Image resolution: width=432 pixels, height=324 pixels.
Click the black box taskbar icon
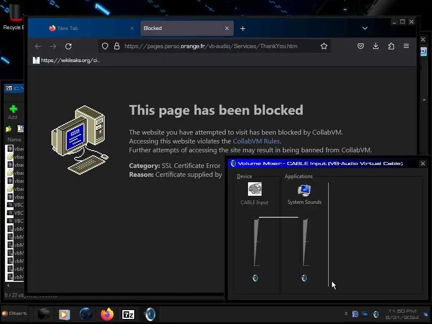click(x=43, y=313)
